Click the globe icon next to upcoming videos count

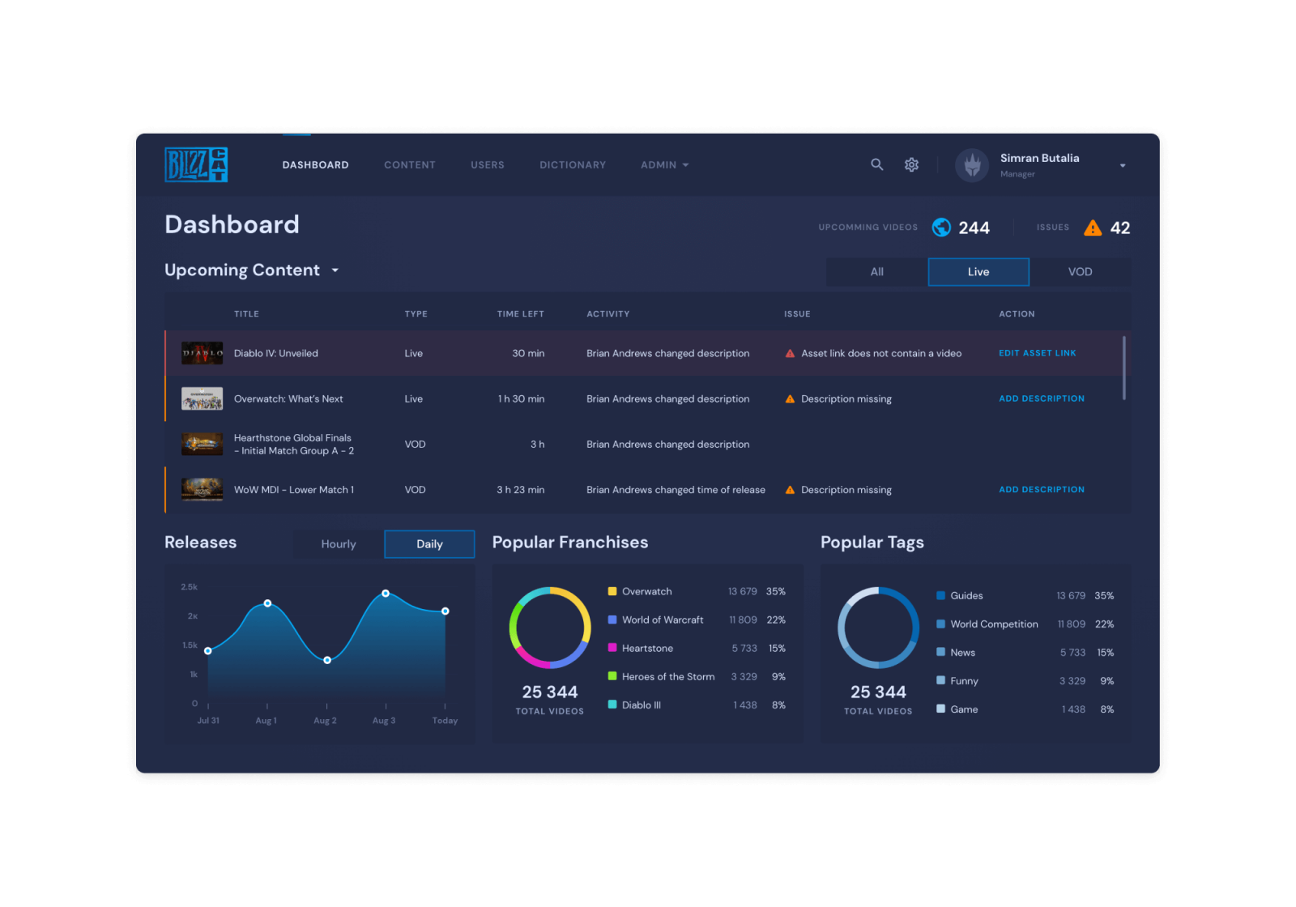point(941,228)
